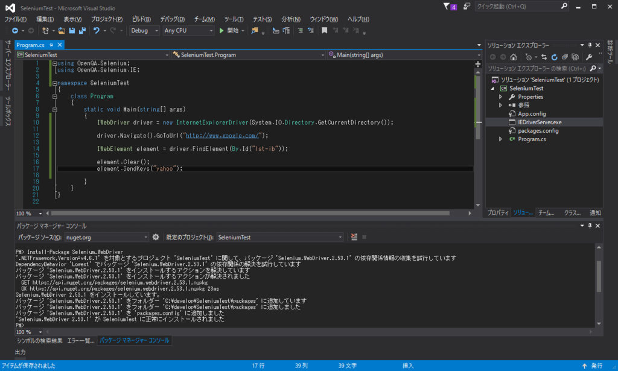
Task: Click the feedback icon beside Quick Launch
Action: 467,6
